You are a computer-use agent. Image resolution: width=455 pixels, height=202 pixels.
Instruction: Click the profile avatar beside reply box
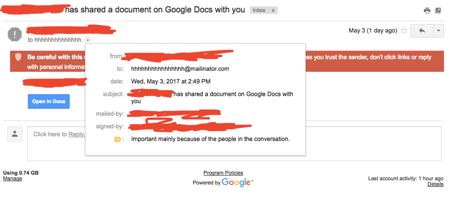[15, 134]
